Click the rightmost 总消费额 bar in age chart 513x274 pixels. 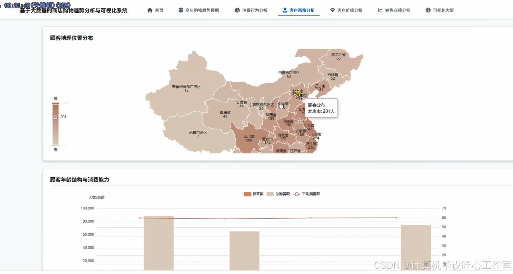416,248
